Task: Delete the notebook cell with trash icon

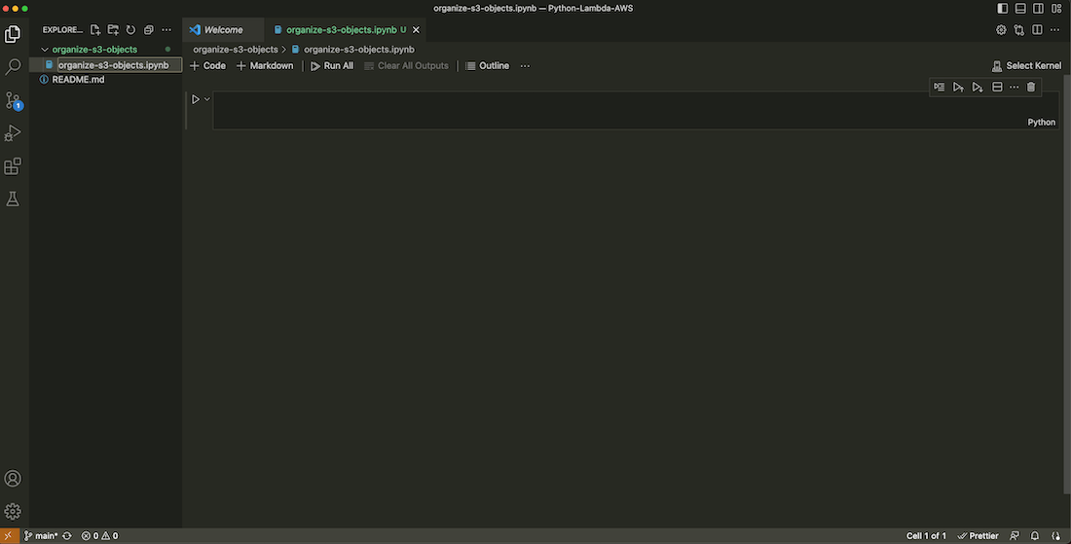Action: [x=1031, y=88]
